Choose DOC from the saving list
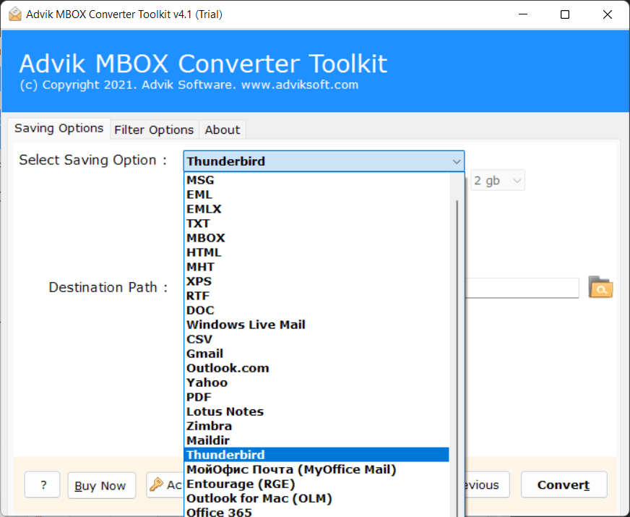 [x=316, y=310]
